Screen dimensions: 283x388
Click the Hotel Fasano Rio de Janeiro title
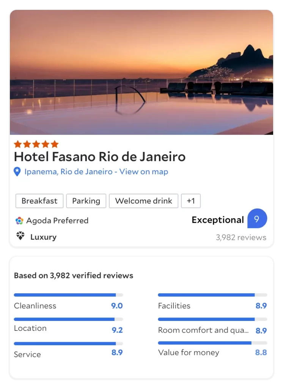coord(100,156)
